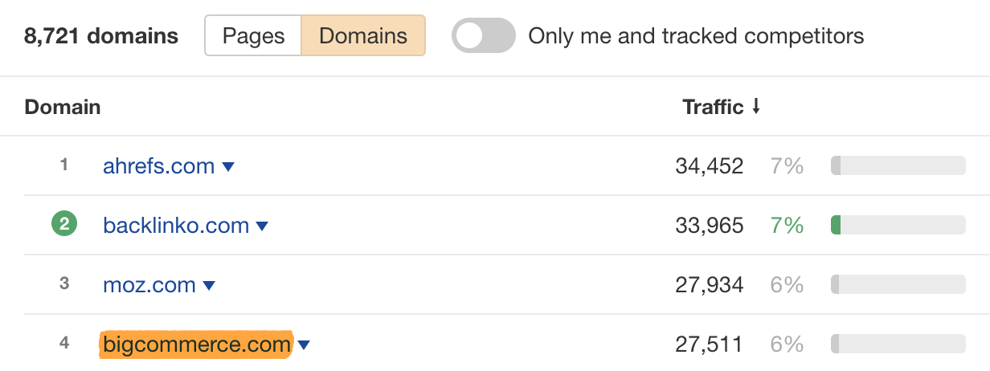Click the green rank 2 badge
Viewport: 990px width, 371px height.
coord(64,225)
